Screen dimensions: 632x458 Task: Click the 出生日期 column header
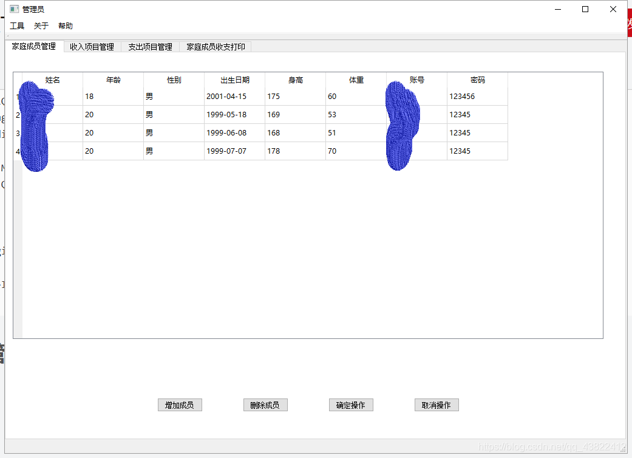pyautogui.click(x=234, y=80)
